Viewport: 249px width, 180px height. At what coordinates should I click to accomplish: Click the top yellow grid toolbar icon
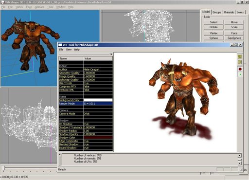(x=240, y=56)
